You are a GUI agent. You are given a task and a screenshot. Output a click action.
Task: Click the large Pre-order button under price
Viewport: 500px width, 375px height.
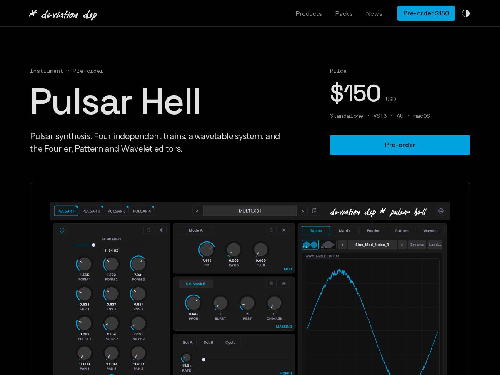click(400, 145)
